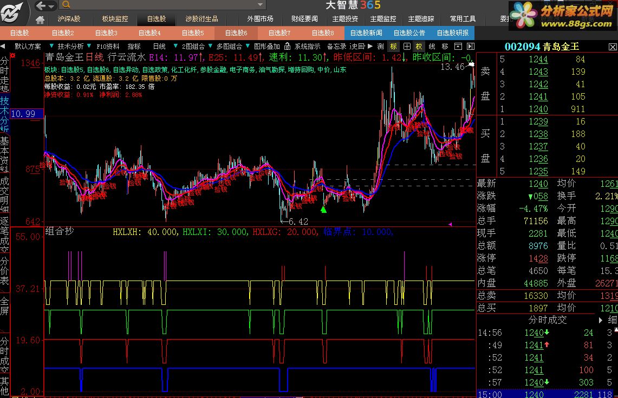The image size is (618, 398).
Task: Click the 1240 price in sell row 1
Action: [x=538, y=109]
